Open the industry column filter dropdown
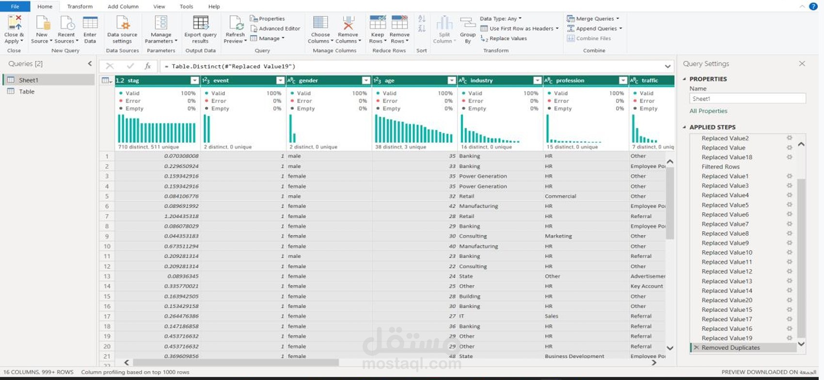 [x=537, y=80]
